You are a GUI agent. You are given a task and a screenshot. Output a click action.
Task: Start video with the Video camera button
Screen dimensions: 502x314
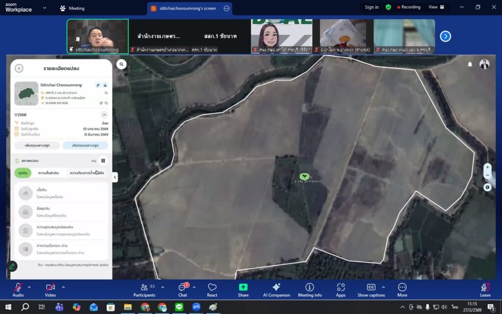coord(50,289)
